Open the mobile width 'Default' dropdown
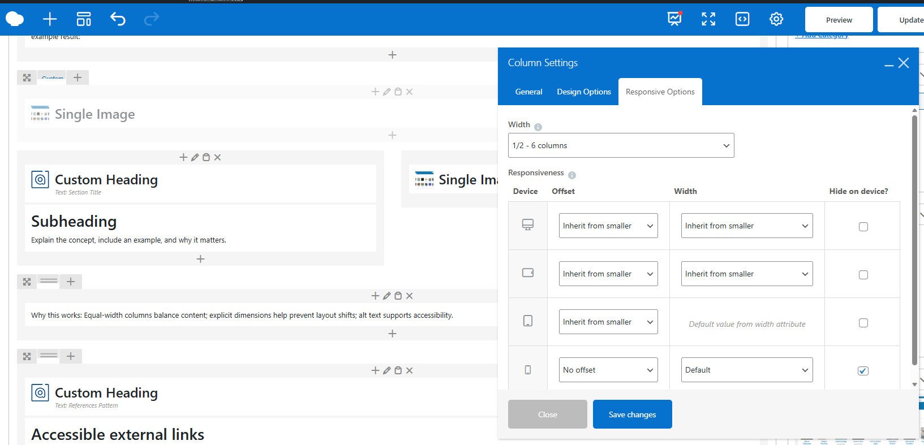 746,370
